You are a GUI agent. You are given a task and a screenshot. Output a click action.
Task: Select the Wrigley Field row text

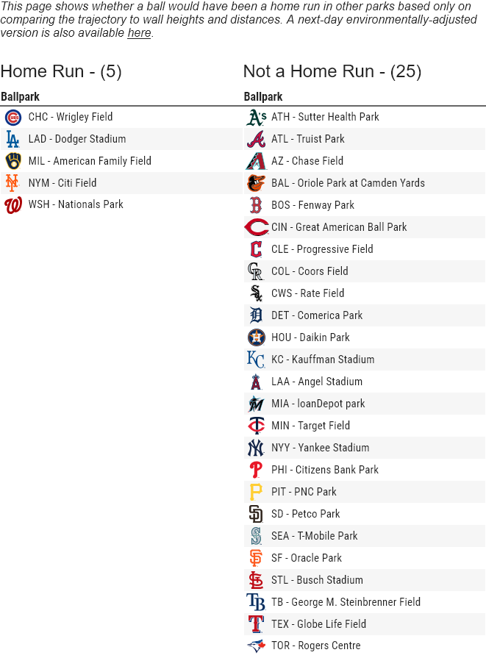71,117
